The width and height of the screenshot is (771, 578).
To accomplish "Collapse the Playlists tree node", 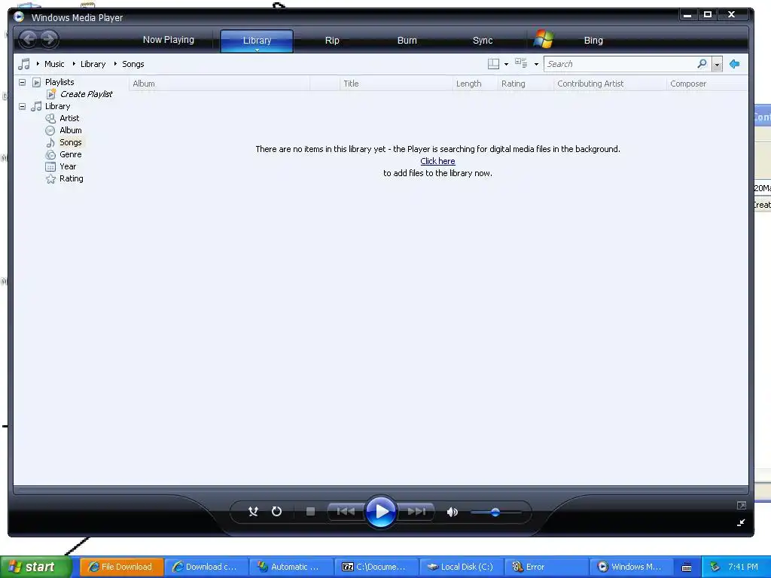I will (22, 82).
